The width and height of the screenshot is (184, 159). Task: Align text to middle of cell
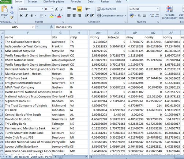coord(74,9)
